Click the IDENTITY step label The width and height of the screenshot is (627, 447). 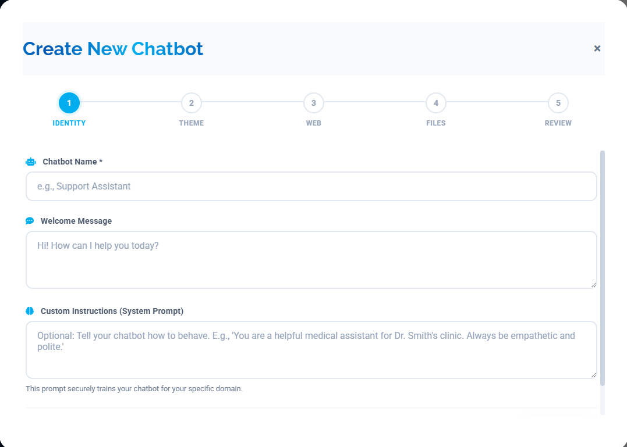(x=69, y=123)
